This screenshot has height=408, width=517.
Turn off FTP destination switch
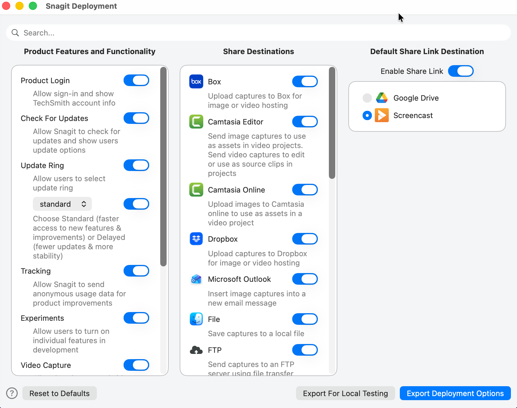pyautogui.click(x=305, y=350)
